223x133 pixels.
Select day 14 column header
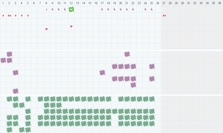coord(84,3)
